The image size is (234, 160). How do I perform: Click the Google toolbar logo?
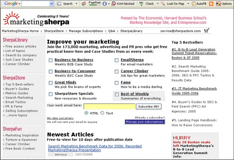[x=11, y=3]
